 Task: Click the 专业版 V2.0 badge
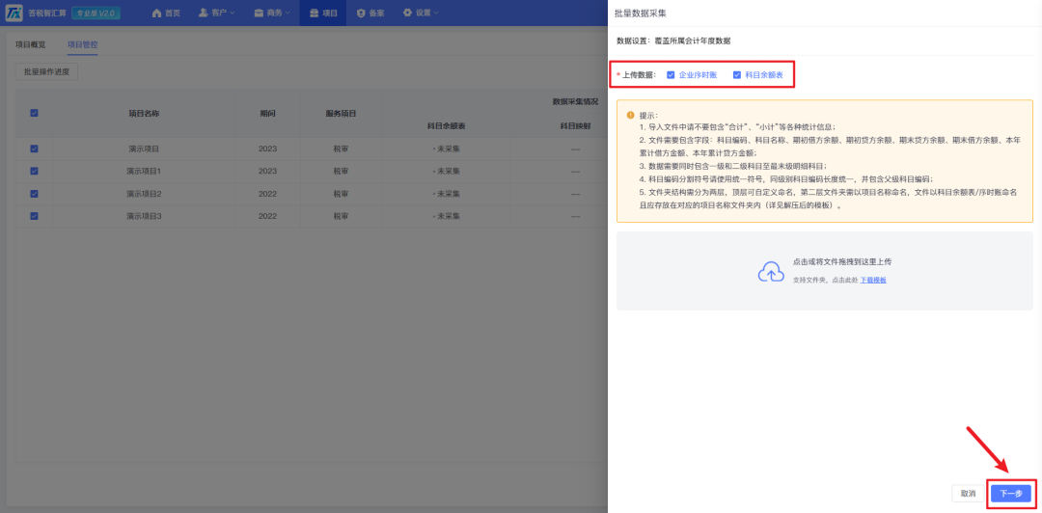point(96,13)
